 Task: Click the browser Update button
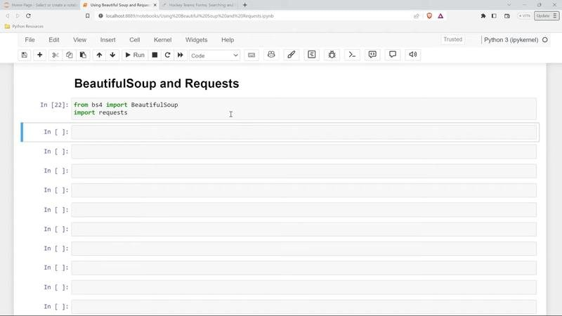pyautogui.click(x=547, y=15)
